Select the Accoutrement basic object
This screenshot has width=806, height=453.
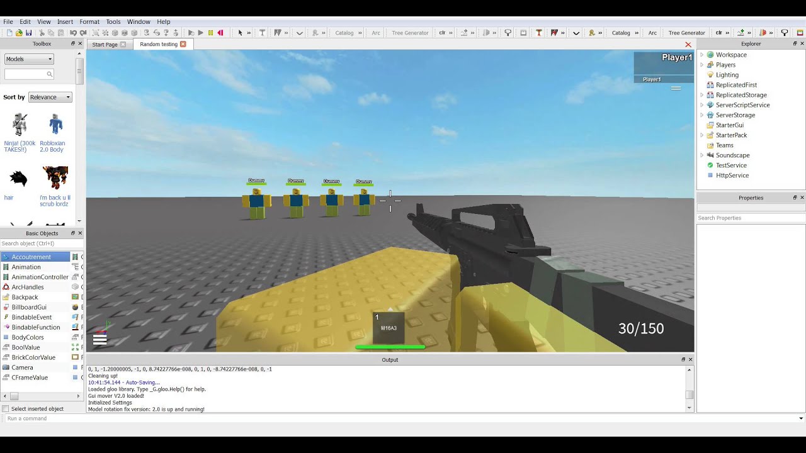[x=35, y=257]
